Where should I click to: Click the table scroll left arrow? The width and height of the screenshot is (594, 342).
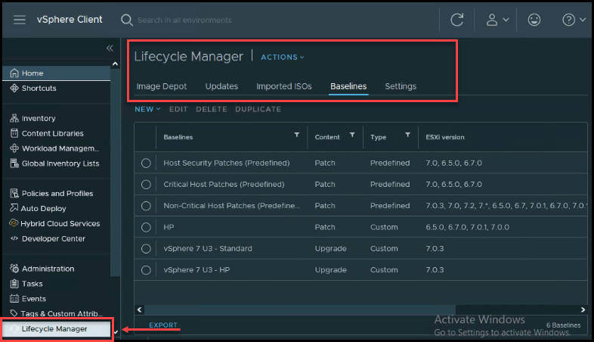point(139,309)
